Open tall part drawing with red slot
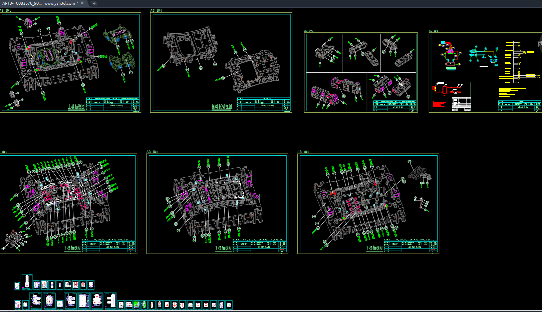 (x=27, y=282)
